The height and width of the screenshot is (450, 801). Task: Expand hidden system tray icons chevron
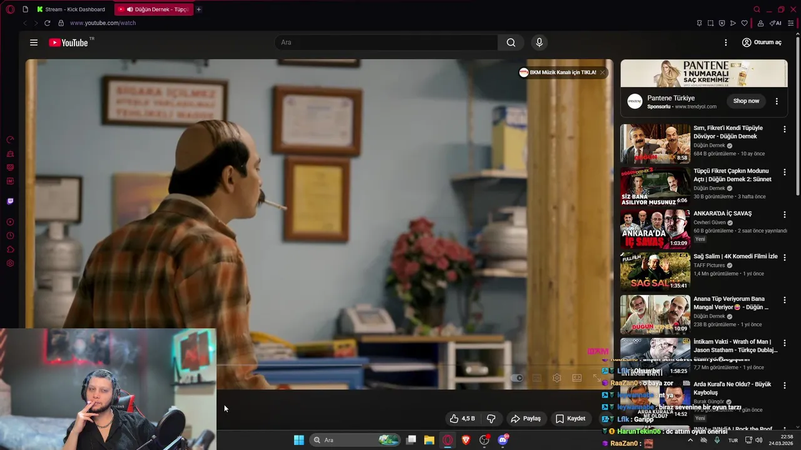coord(691,440)
